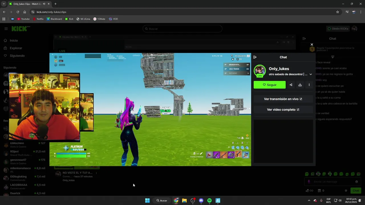Open the Youtube bookmark
The height and width of the screenshot is (205, 365).
pyautogui.click(x=23, y=19)
